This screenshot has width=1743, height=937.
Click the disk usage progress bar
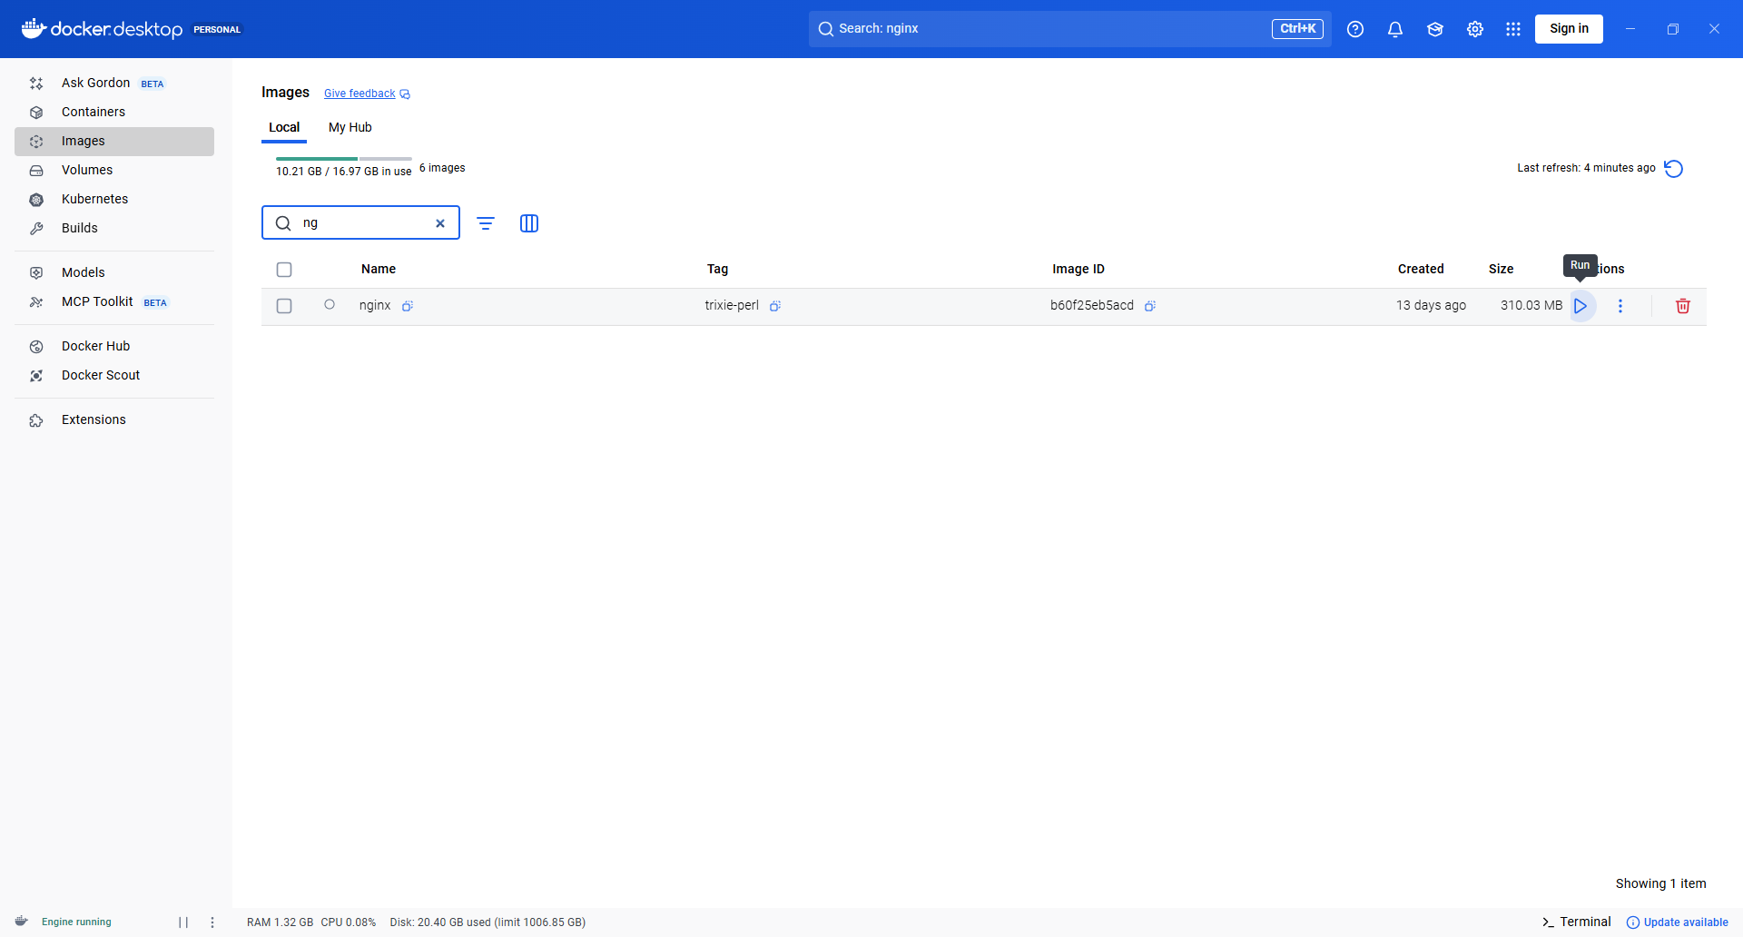point(344,159)
